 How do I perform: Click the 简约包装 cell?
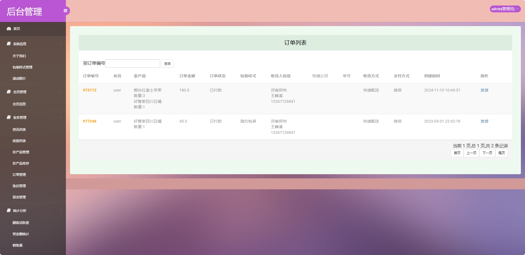pos(248,121)
